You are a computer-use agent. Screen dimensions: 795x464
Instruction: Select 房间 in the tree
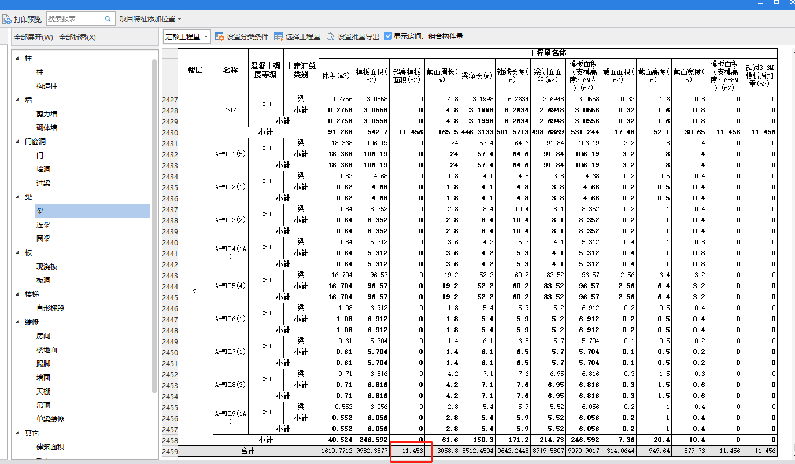43,336
